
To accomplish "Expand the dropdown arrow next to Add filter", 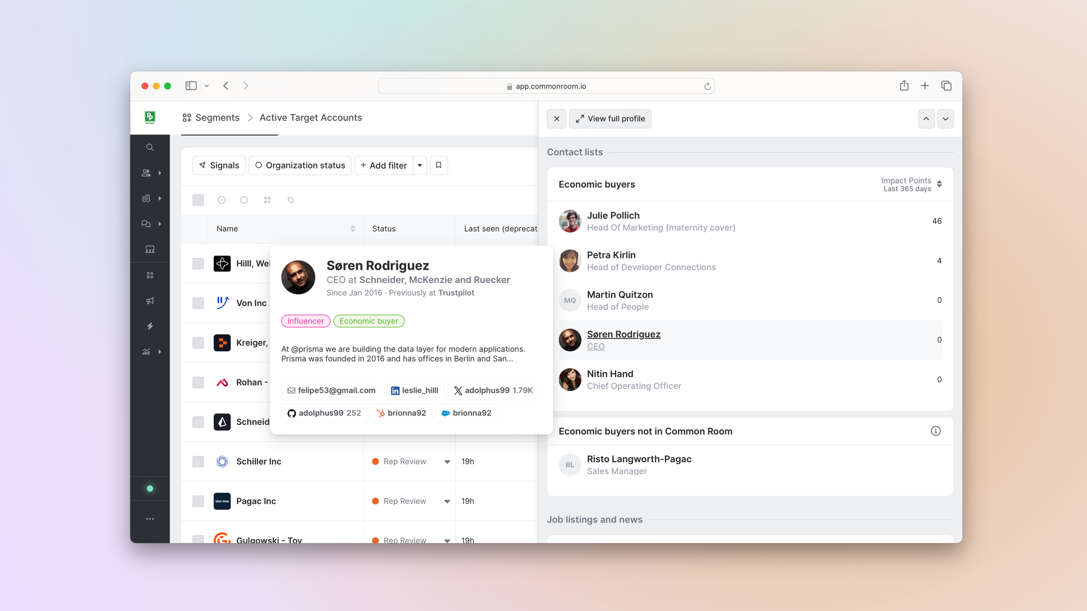I will click(x=420, y=165).
